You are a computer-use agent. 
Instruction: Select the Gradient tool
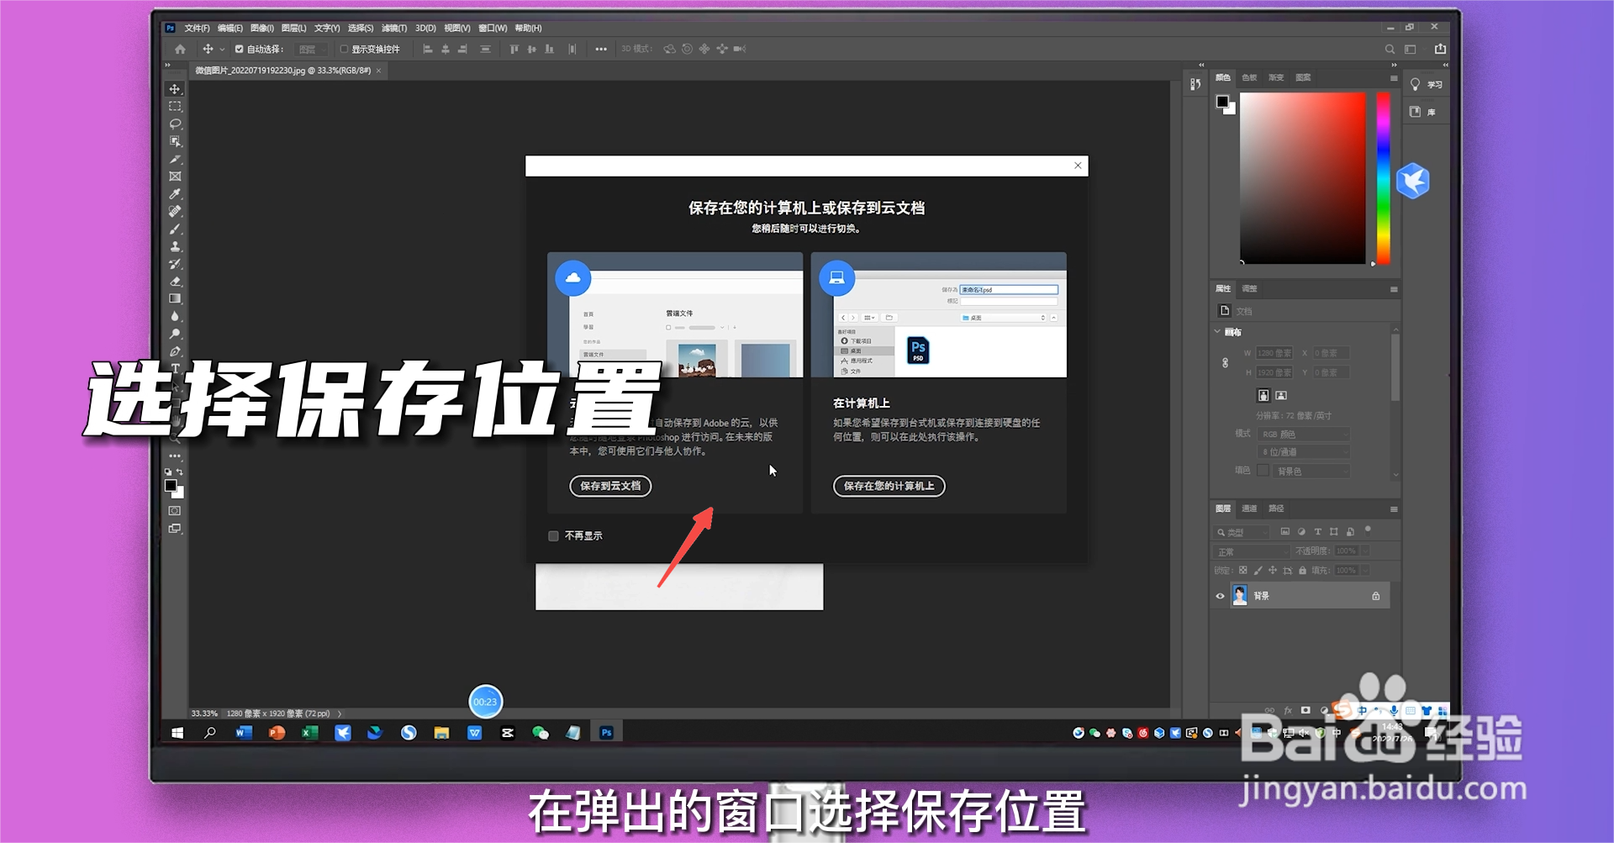tap(175, 299)
